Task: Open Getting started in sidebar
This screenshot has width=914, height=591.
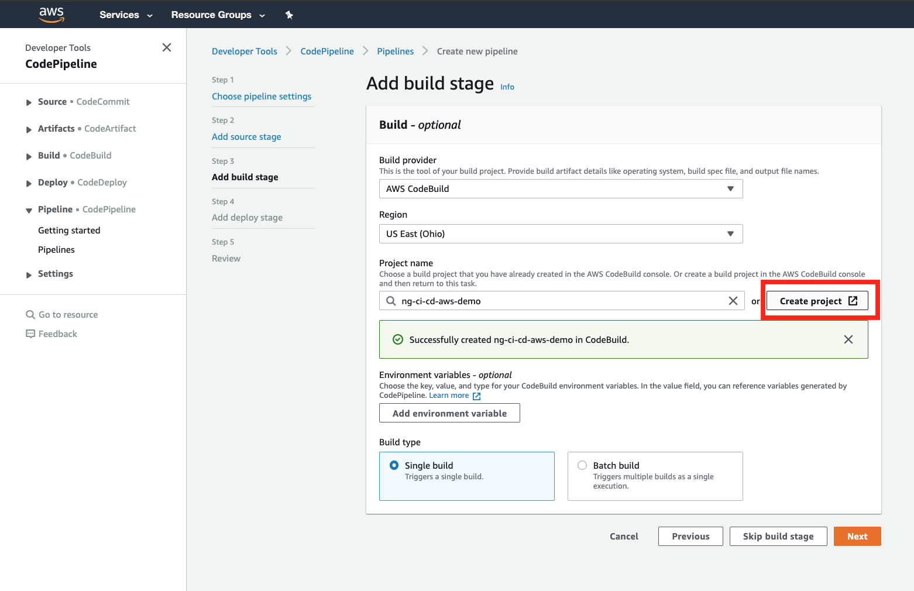Action: [x=69, y=231]
